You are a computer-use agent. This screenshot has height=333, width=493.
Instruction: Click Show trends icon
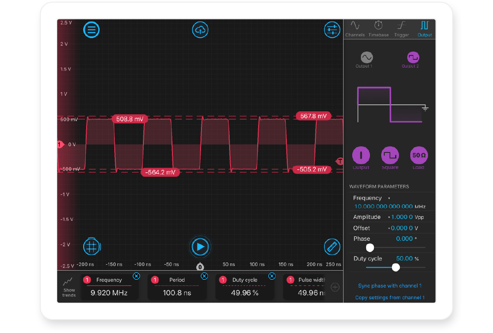click(69, 287)
